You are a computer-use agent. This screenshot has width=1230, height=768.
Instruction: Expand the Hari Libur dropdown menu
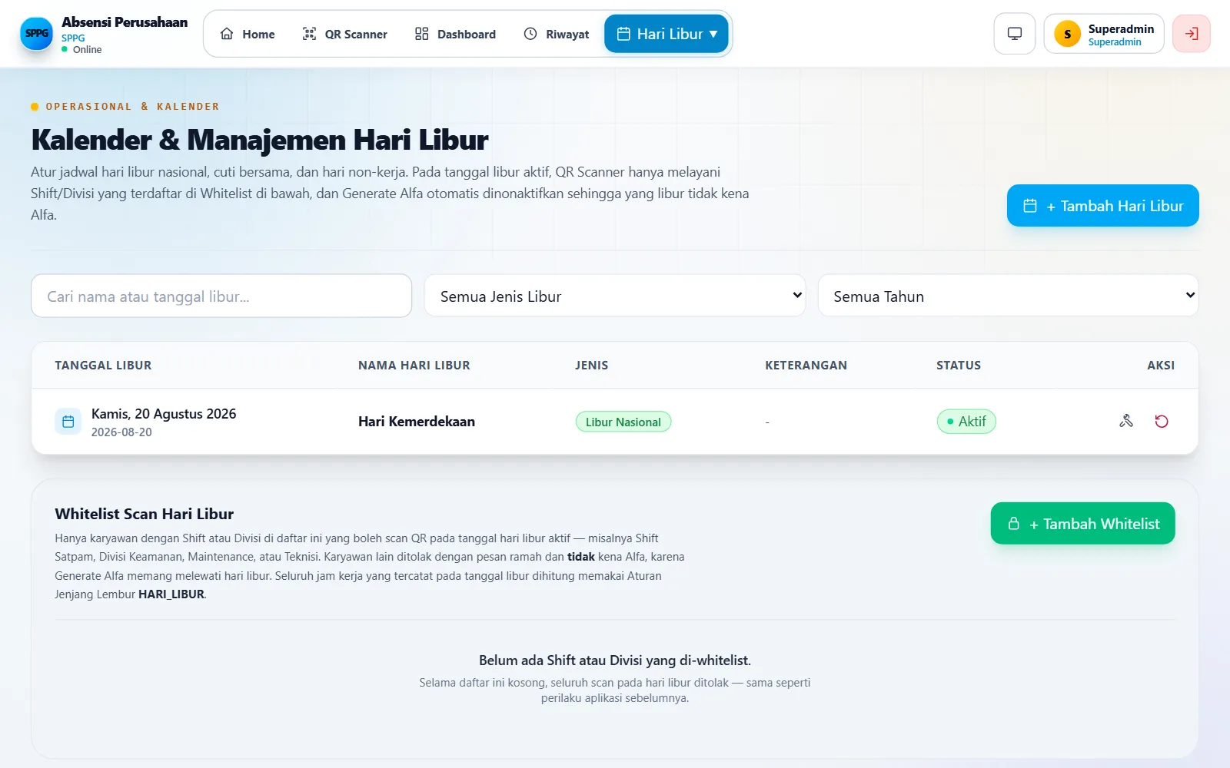[x=667, y=34]
